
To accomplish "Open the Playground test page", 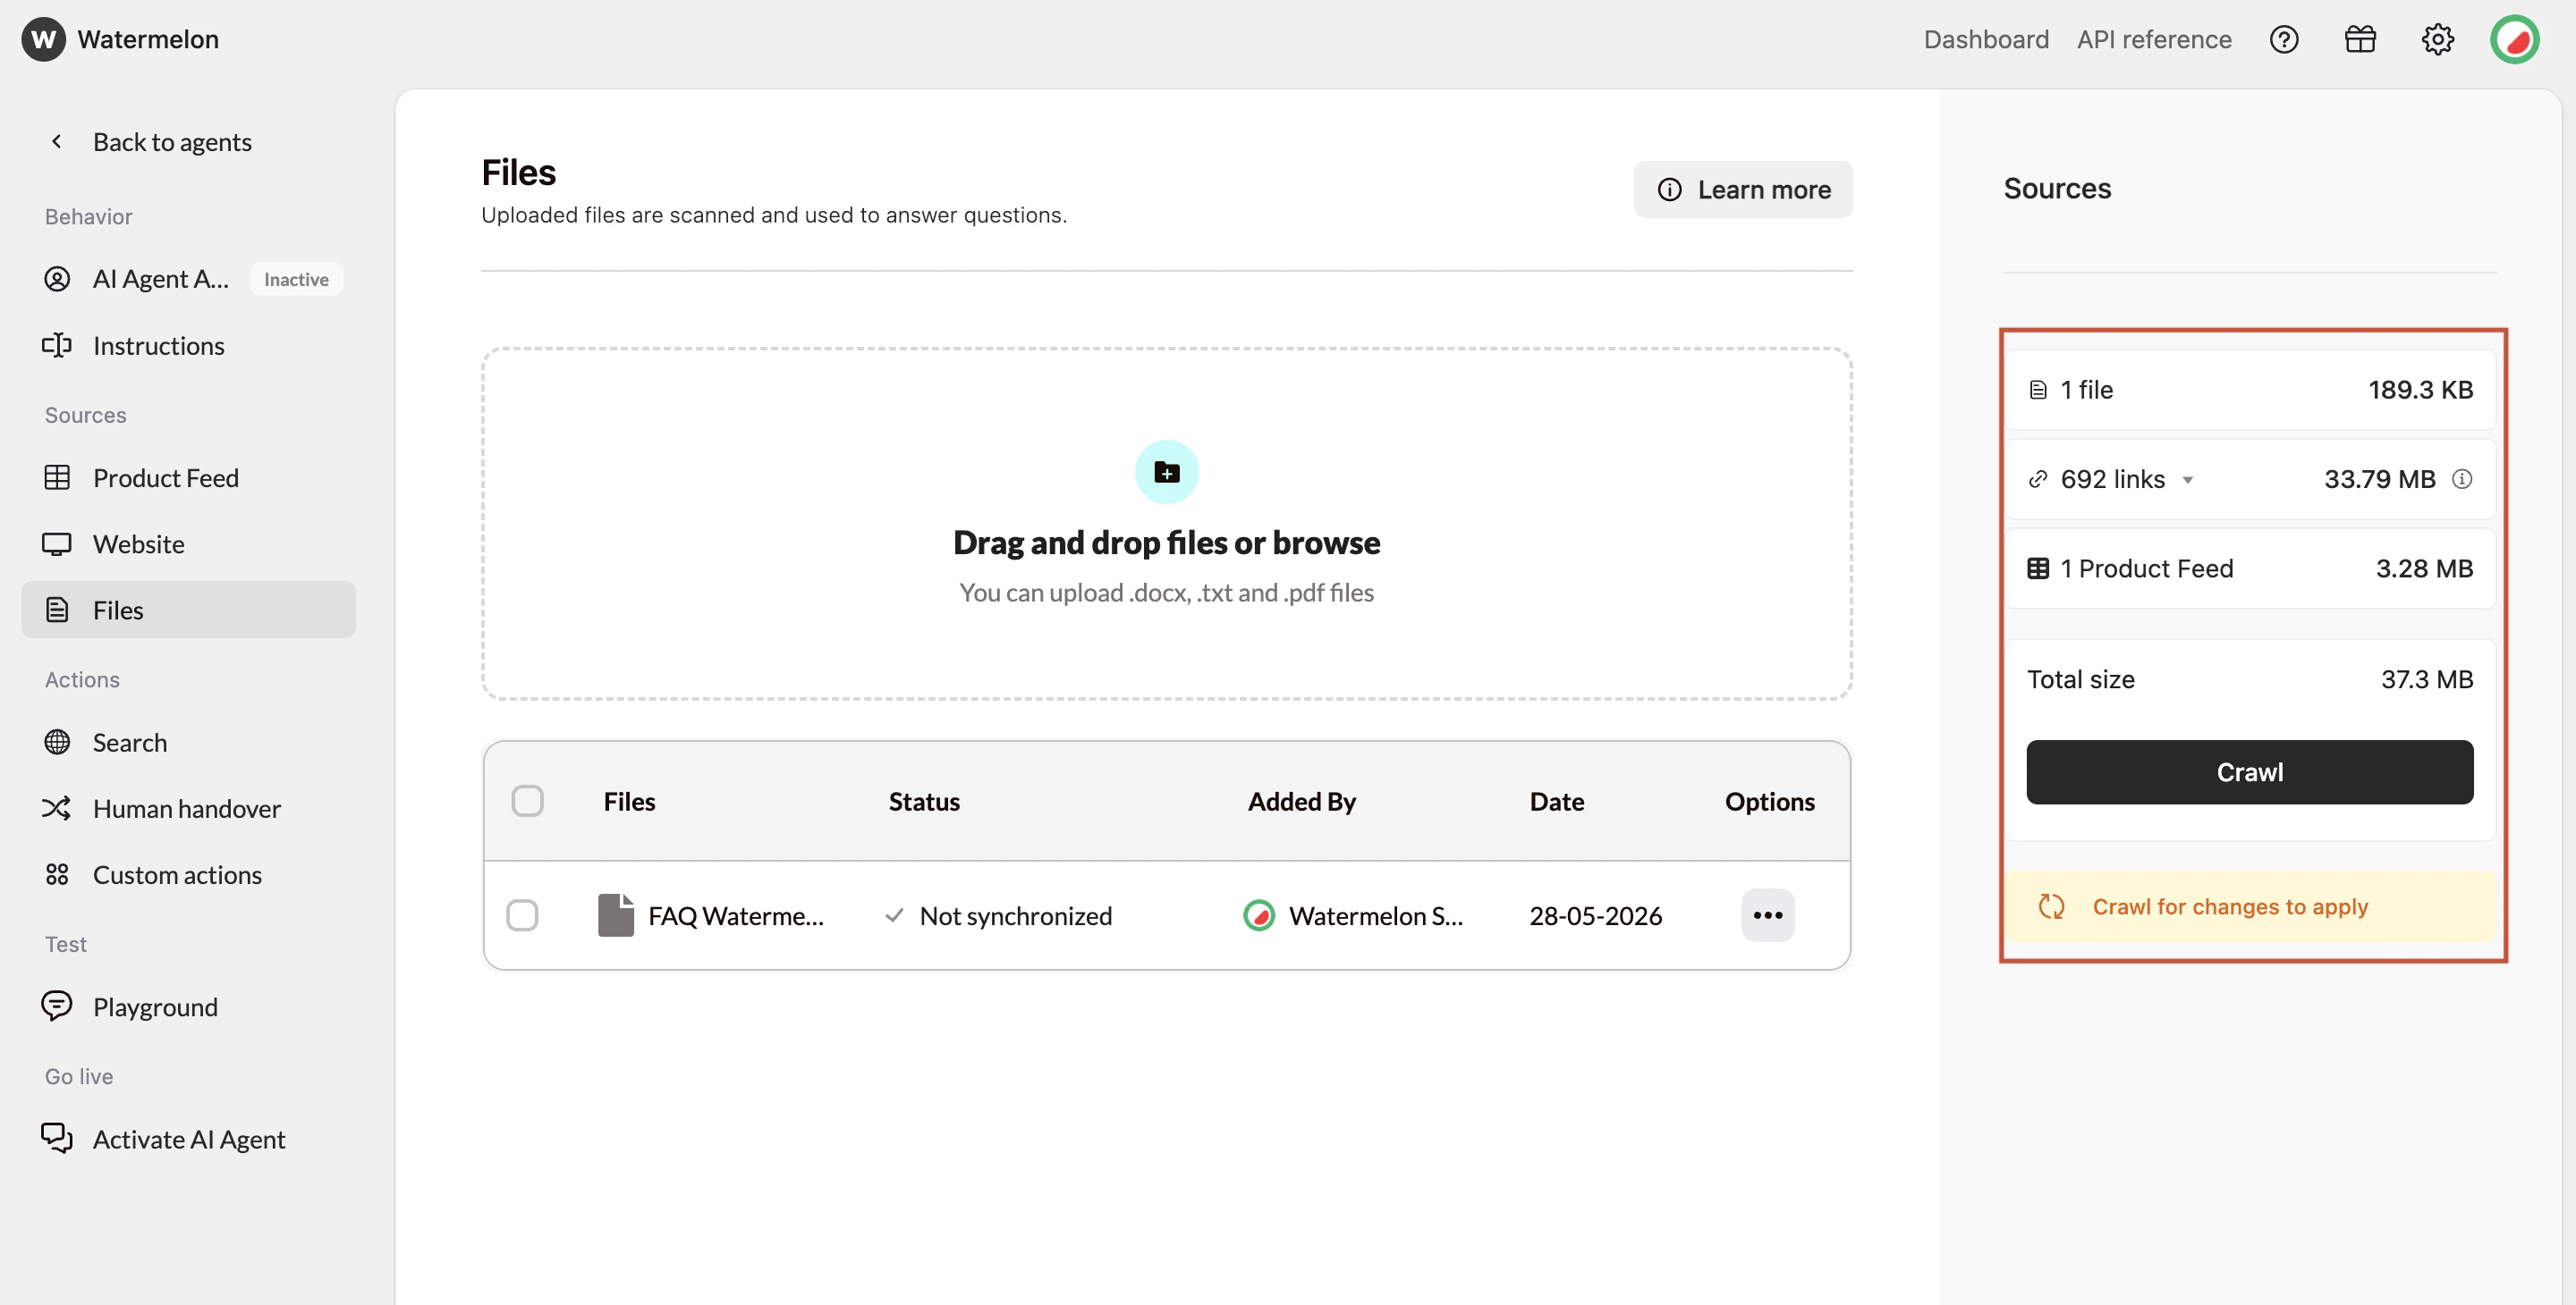I will click(189, 1006).
